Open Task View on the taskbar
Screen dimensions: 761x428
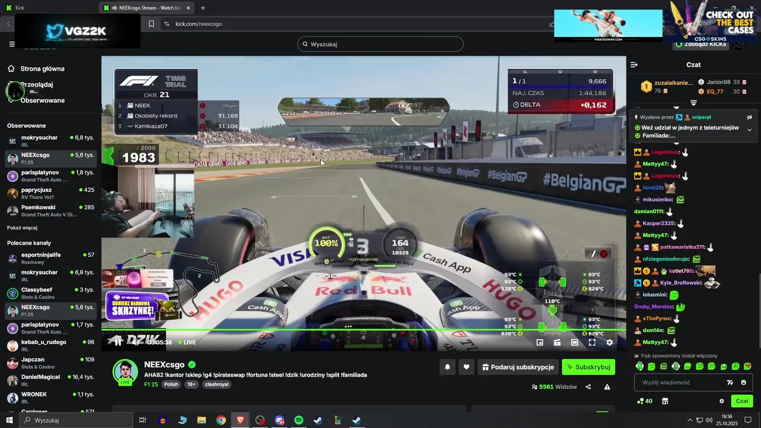pyautogui.click(x=143, y=420)
